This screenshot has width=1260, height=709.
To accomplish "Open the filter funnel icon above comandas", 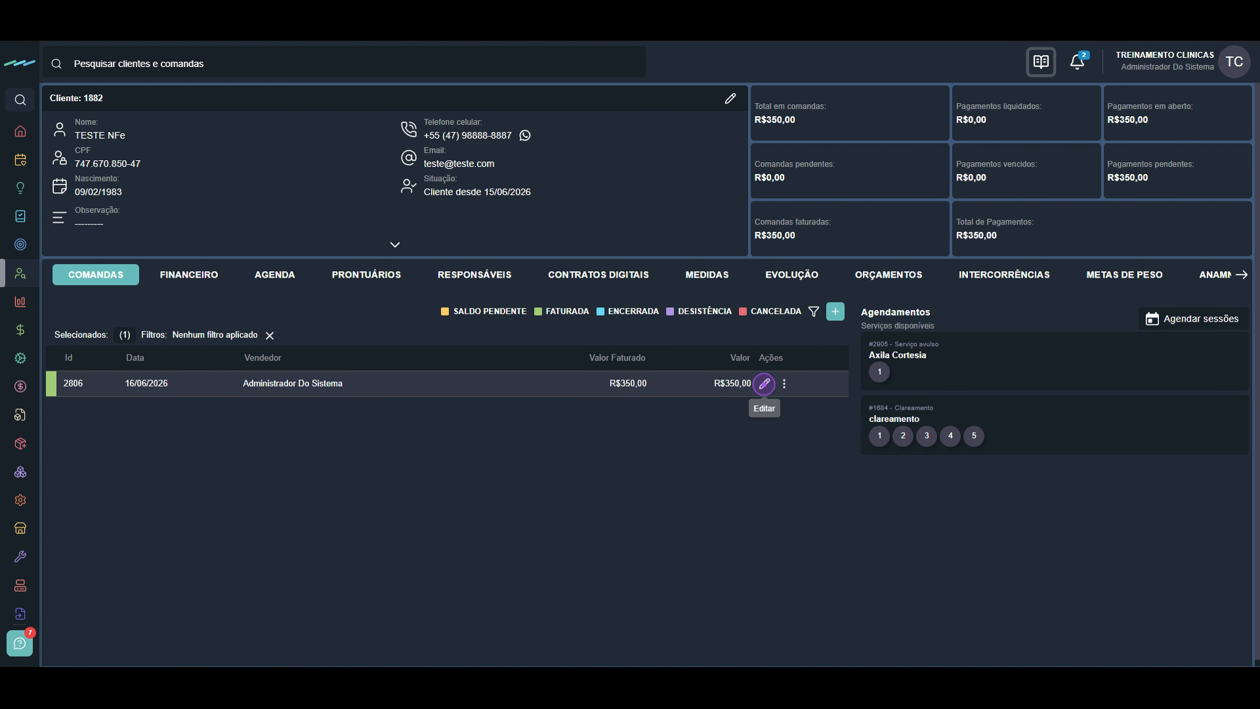I will [x=814, y=312].
